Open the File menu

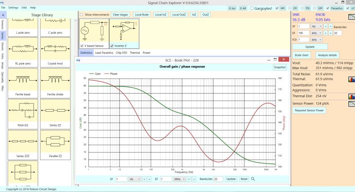(3, 8)
